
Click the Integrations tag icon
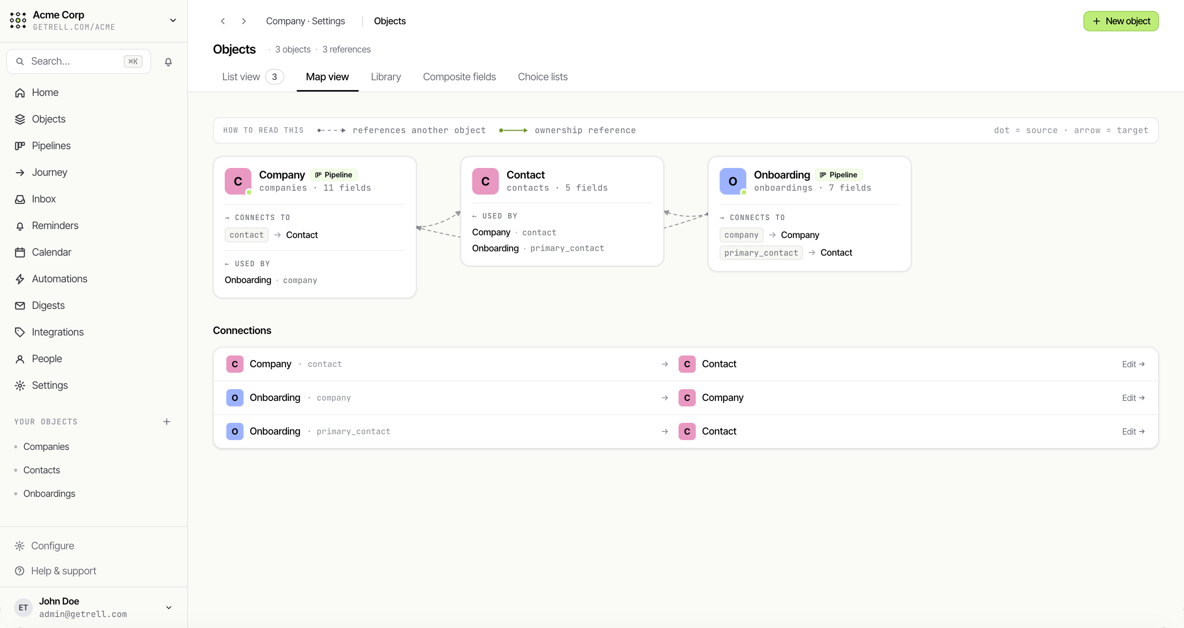click(20, 332)
